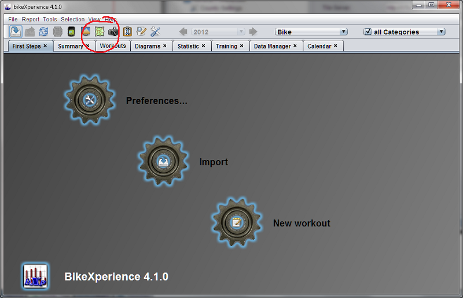The height and width of the screenshot is (298, 463).
Task: Open the Report menu
Action: 31,20
